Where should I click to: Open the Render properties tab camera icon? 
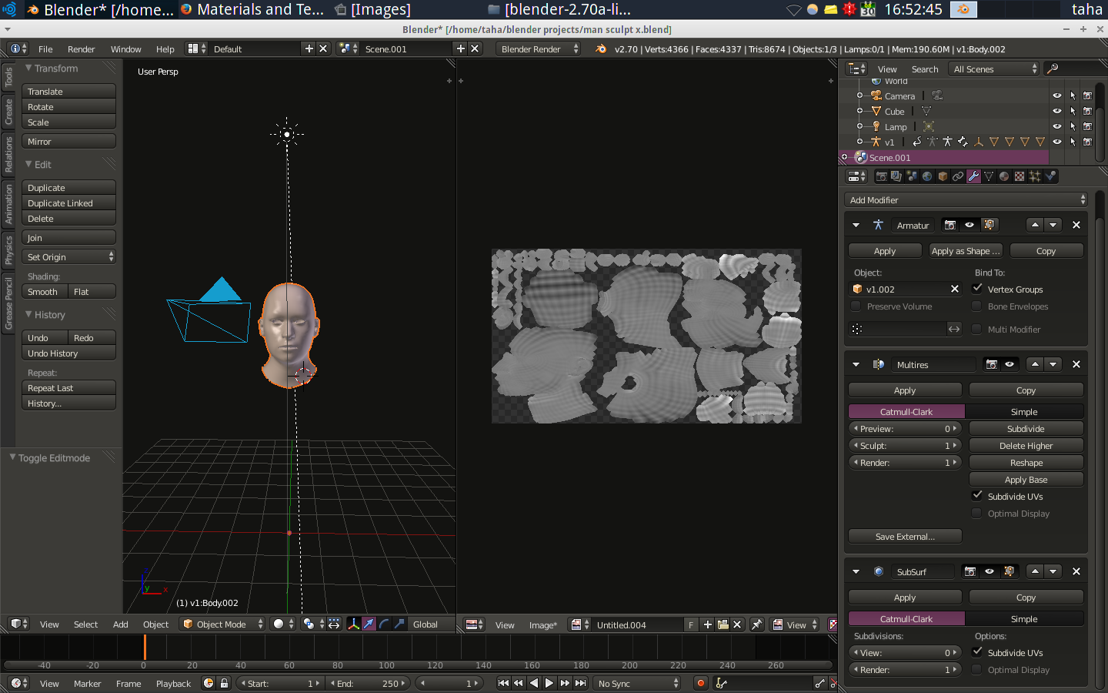coord(882,176)
